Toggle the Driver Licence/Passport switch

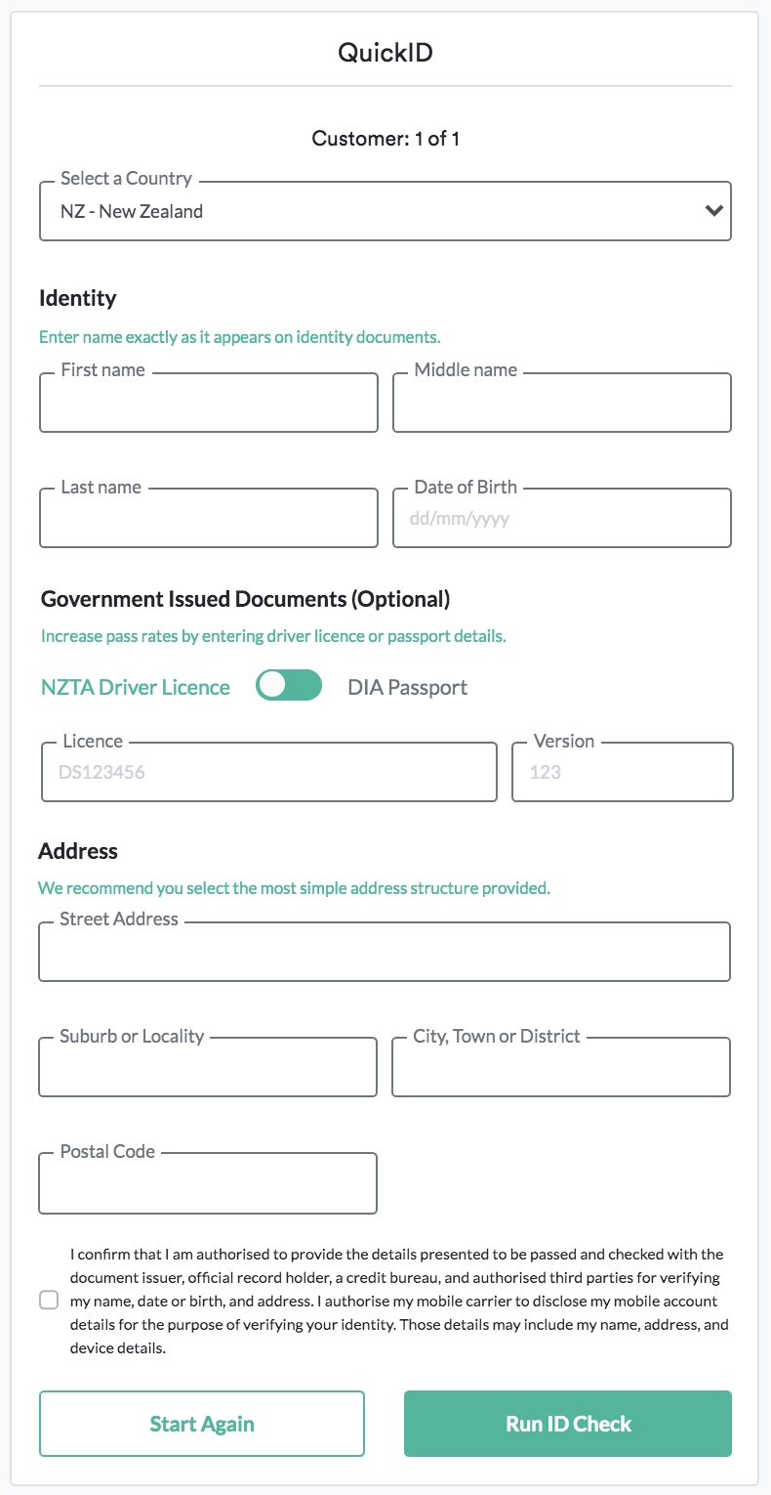click(288, 687)
